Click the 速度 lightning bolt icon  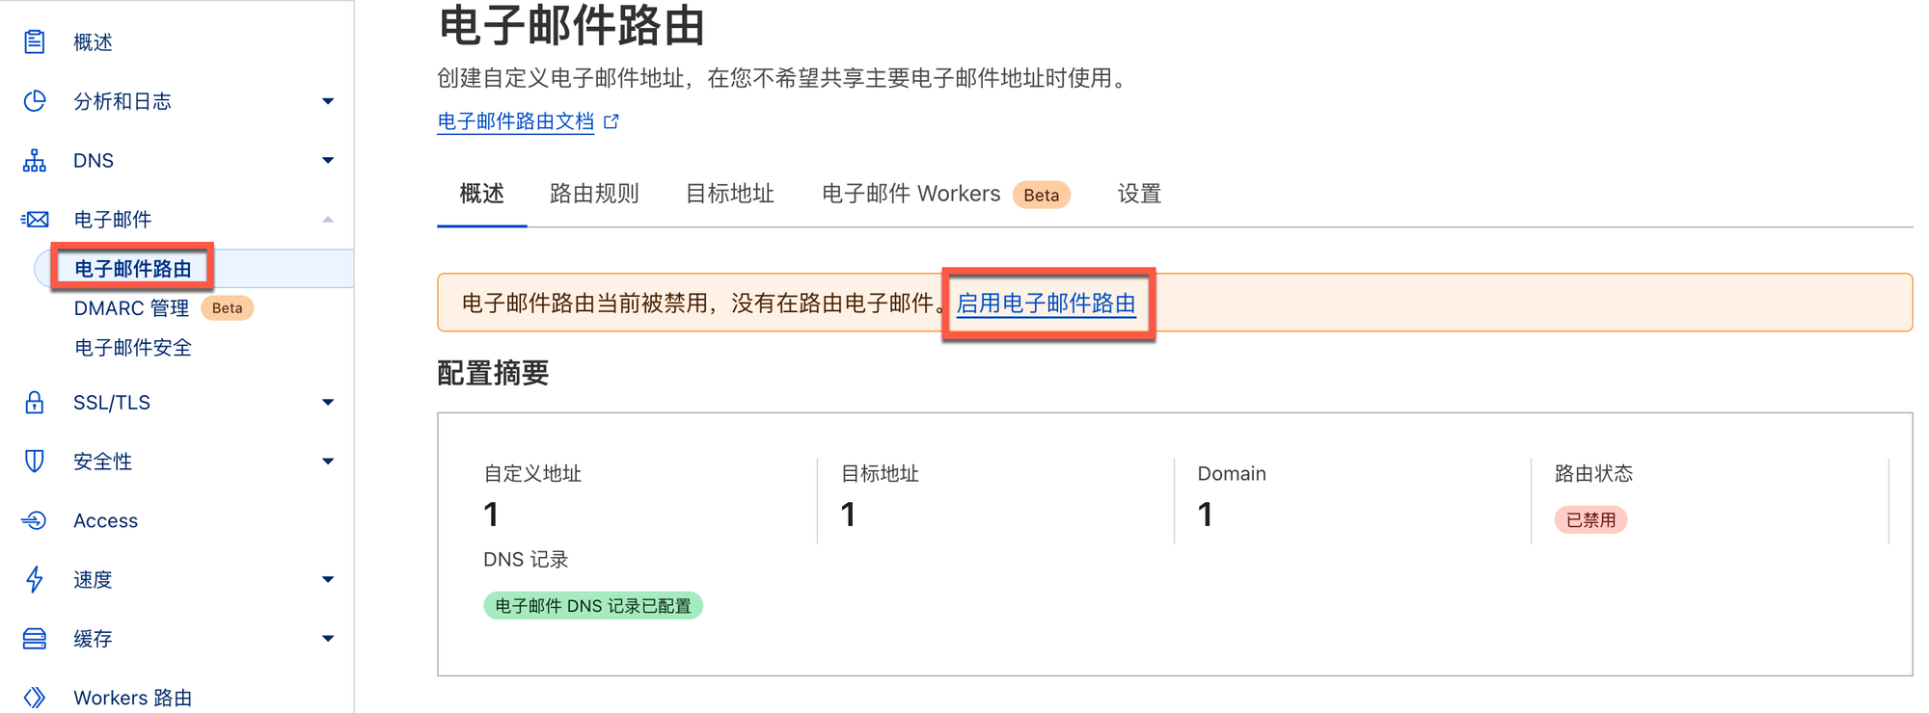35,579
